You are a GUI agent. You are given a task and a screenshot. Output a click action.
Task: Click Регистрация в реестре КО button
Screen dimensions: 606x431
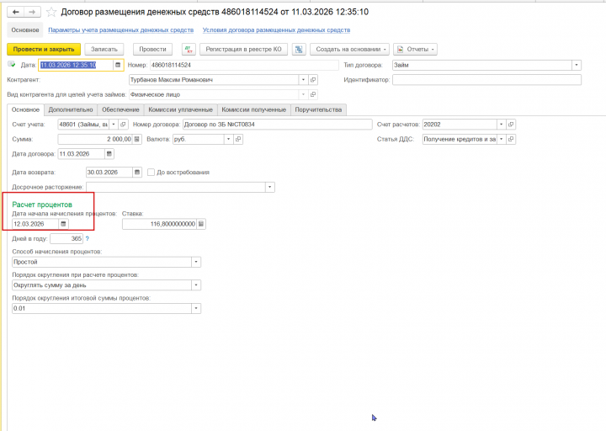tap(243, 50)
